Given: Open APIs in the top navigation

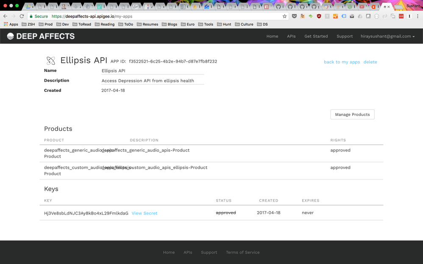Looking at the screenshot, I should coord(291,36).
